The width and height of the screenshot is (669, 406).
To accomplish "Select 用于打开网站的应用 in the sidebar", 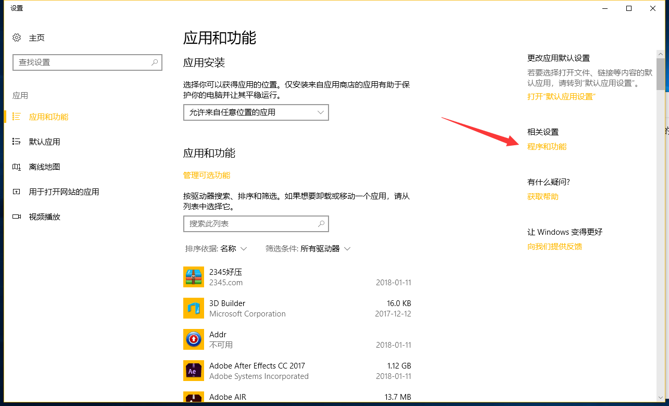I will point(64,192).
